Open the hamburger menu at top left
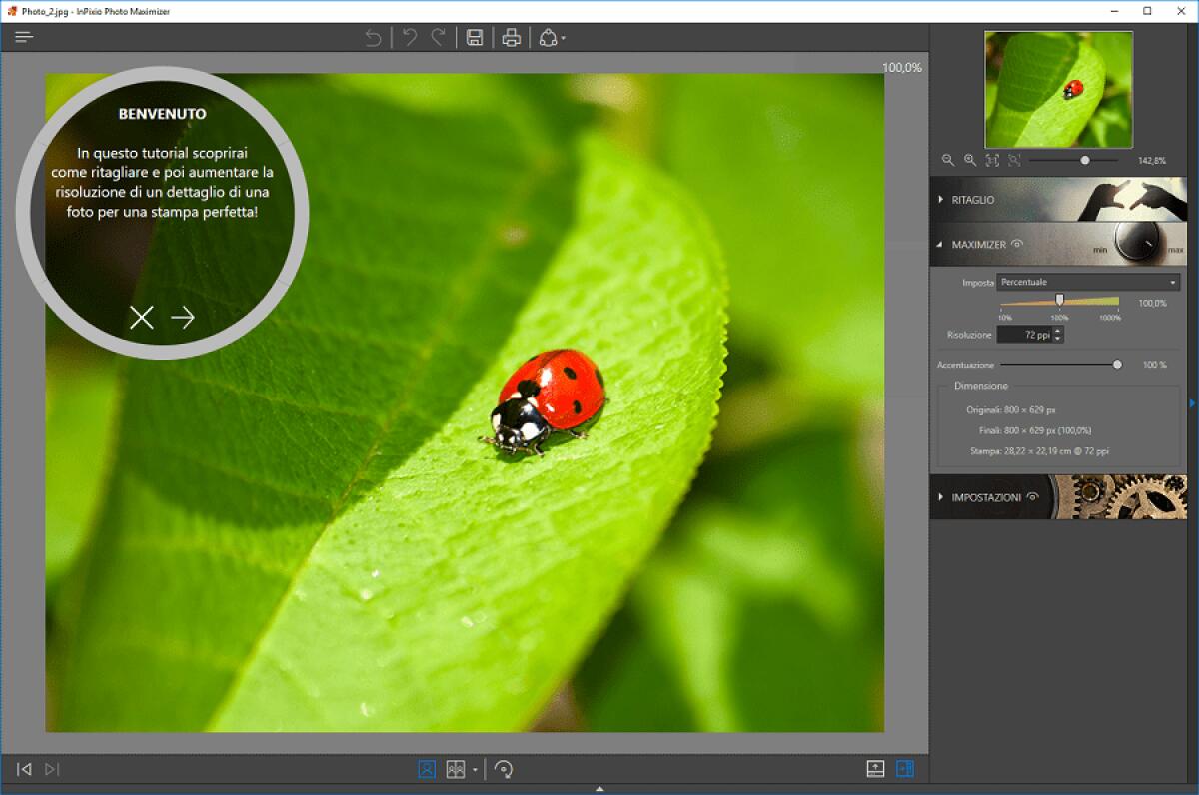1199x795 pixels. point(24,37)
